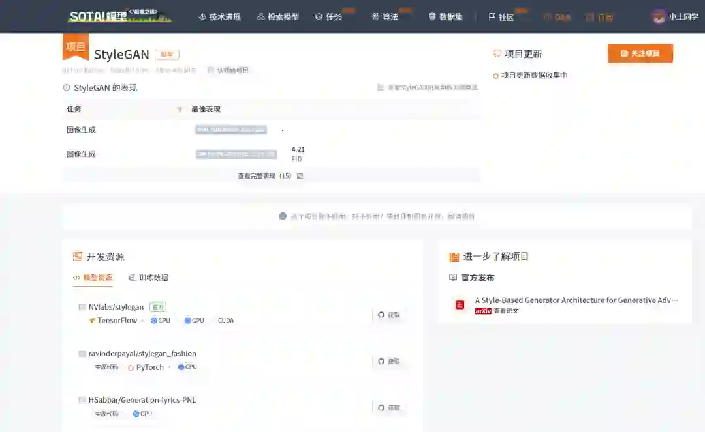Click the link right of StyleGAN 的表现 heading

428,87
